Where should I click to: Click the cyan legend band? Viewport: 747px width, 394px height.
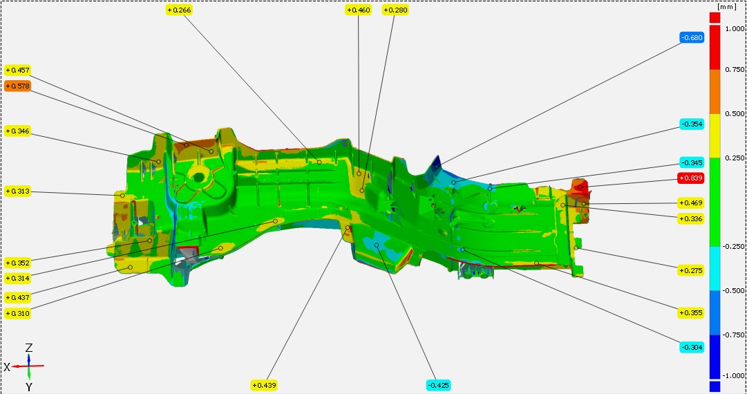pos(715,268)
